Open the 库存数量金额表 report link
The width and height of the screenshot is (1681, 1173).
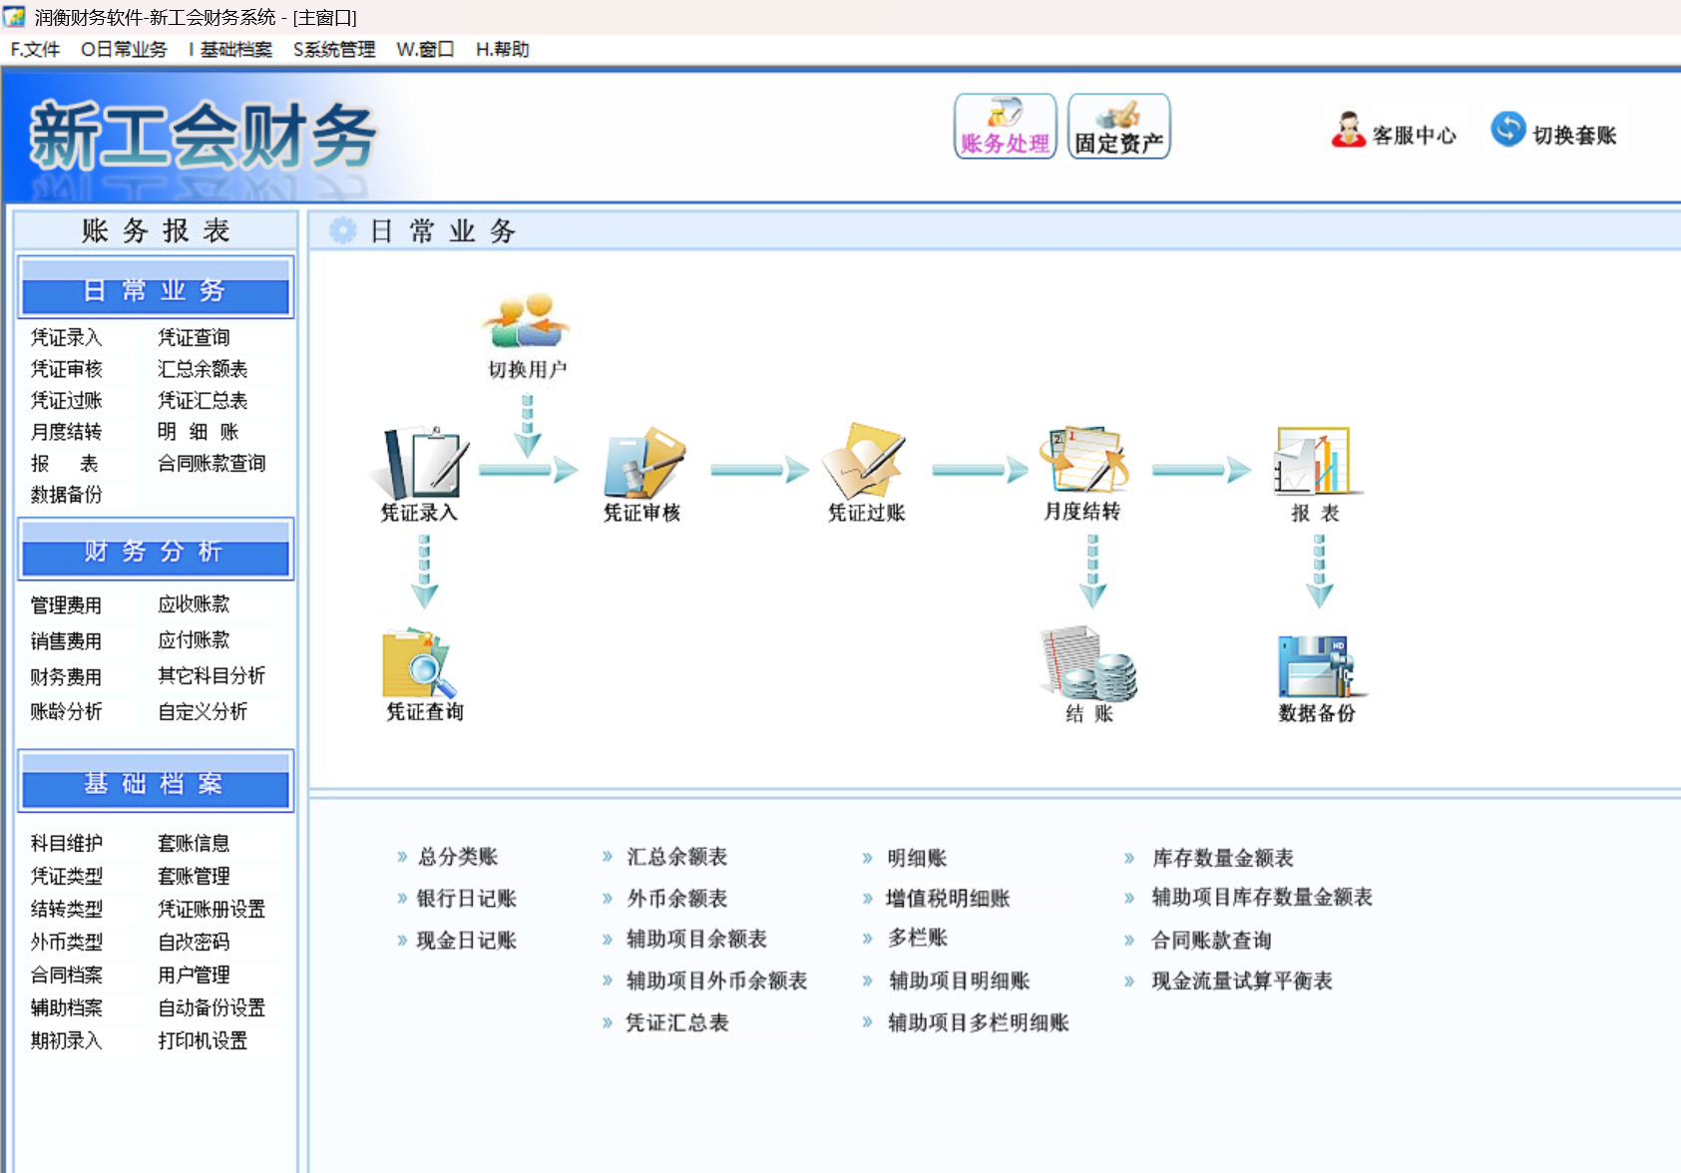point(1222,857)
